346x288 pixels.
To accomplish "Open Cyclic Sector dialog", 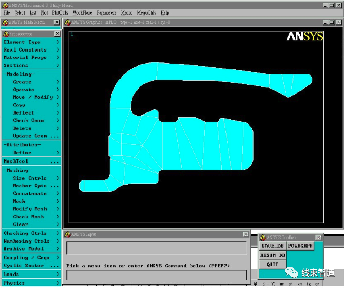I will (31, 266).
